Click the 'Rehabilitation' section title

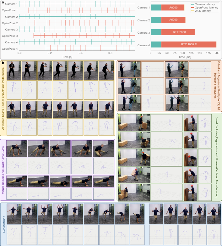point(4,224)
